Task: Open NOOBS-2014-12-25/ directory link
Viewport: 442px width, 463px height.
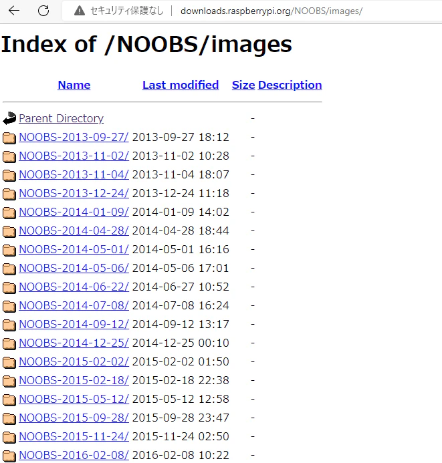Action: click(x=74, y=343)
